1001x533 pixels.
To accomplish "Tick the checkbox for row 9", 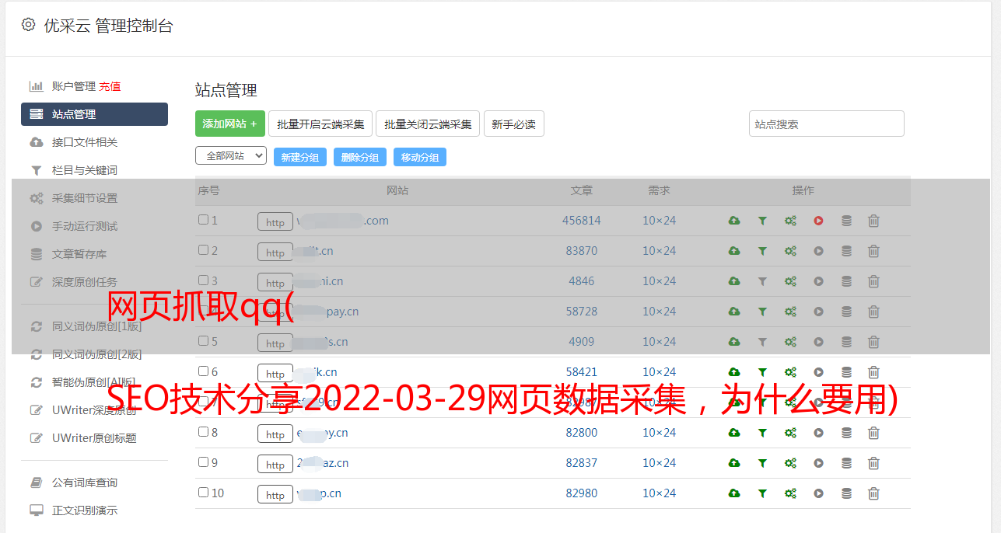I will click(203, 462).
